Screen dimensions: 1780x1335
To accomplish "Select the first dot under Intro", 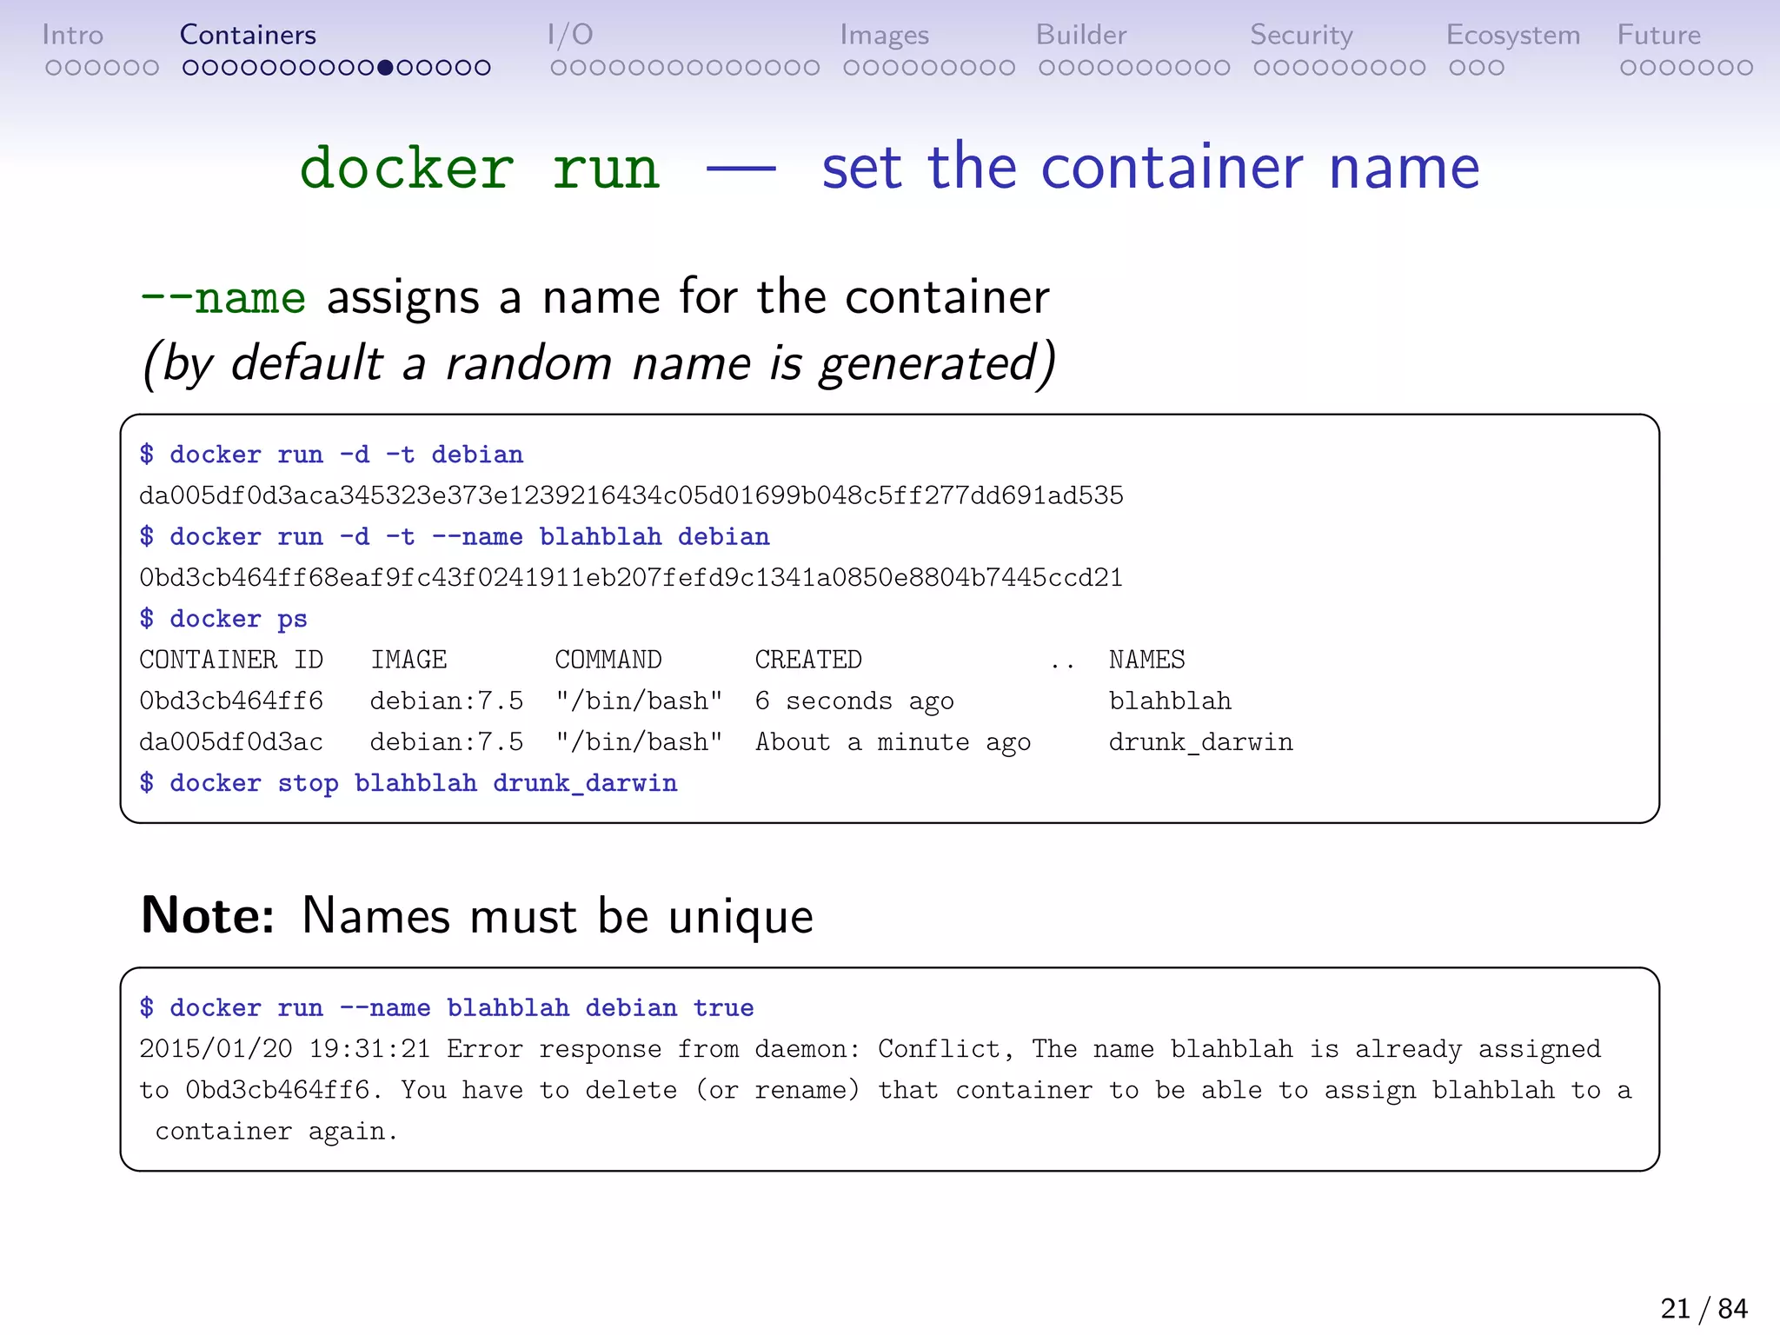I will (x=53, y=68).
